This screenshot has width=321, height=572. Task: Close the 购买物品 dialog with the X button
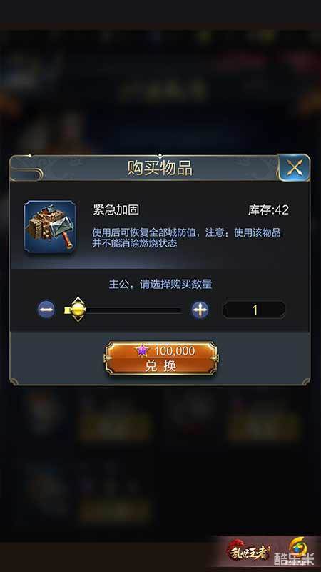tap(294, 168)
